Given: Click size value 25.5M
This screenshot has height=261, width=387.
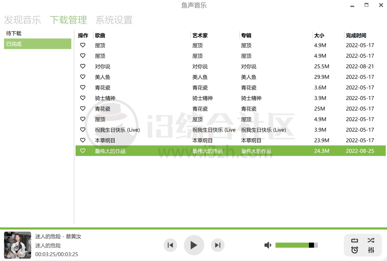Looking at the screenshot, I should point(321,66).
